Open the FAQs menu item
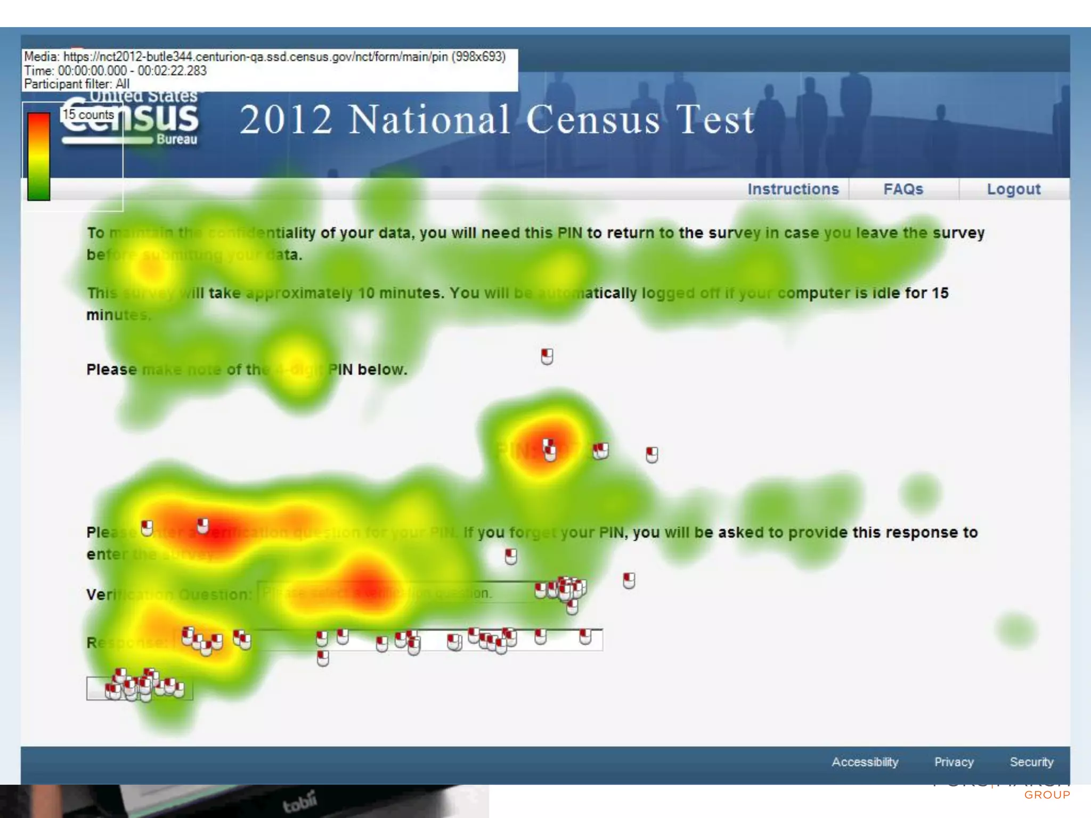Image resolution: width=1091 pixels, height=818 pixels. pos(903,189)
